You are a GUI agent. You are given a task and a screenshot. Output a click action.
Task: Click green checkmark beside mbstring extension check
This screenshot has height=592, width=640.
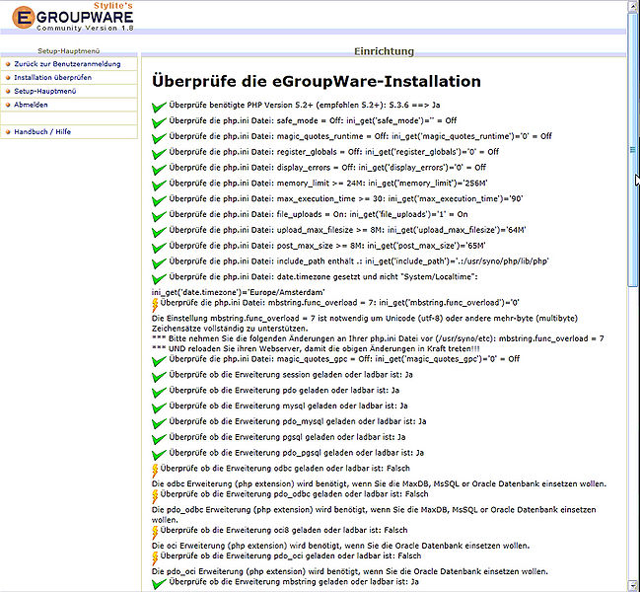[x=159, y=584]
